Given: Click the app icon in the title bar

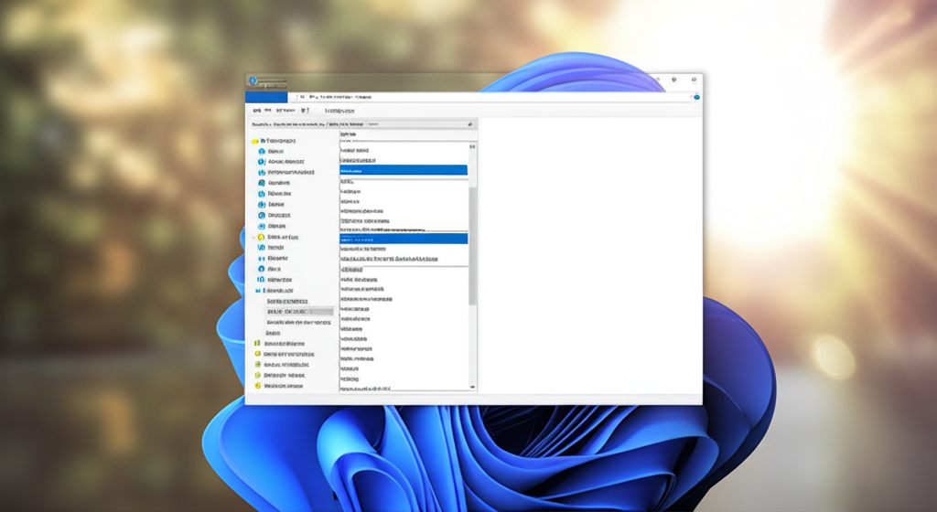Looking at the screenshot, I should 253,80.
